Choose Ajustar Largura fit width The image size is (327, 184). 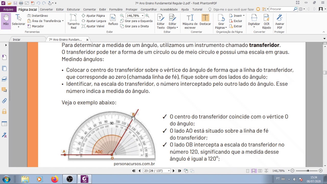(x=94, y=21)
